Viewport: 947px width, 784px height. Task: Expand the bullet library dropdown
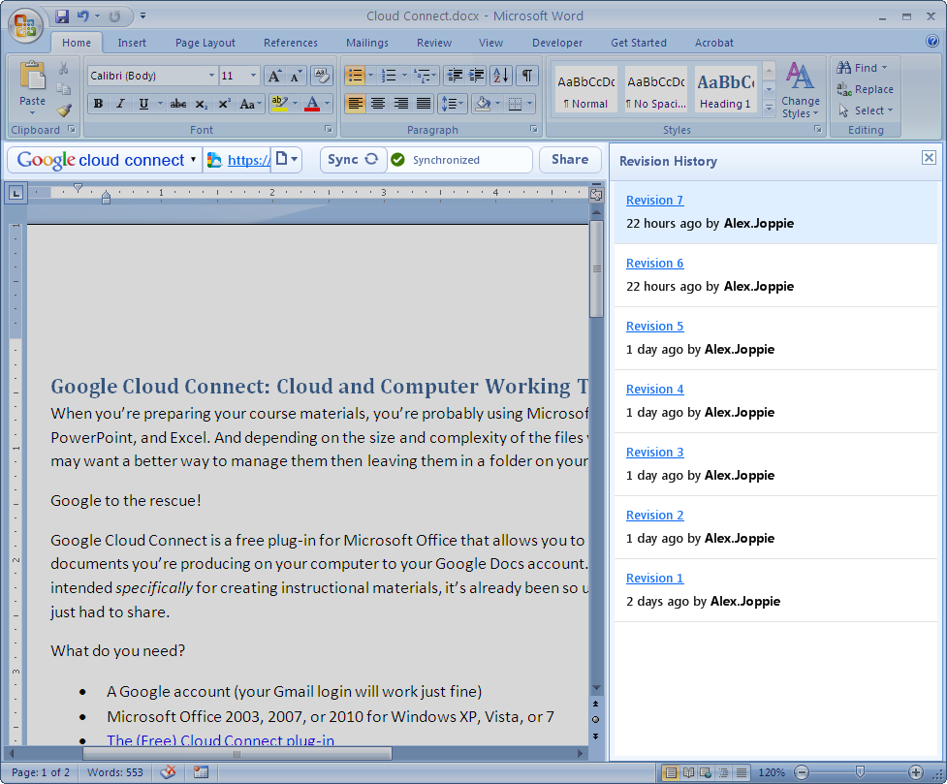pyautogui.click(x=371, y=76)
